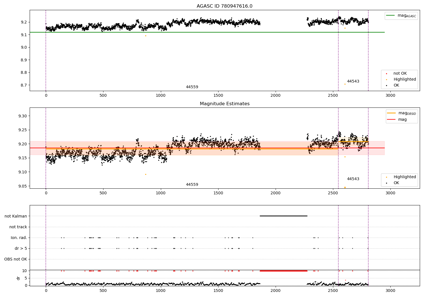
Task: Select the mag AGASC legend entry label
Action: pyautogui.click(x=407, y=16)
